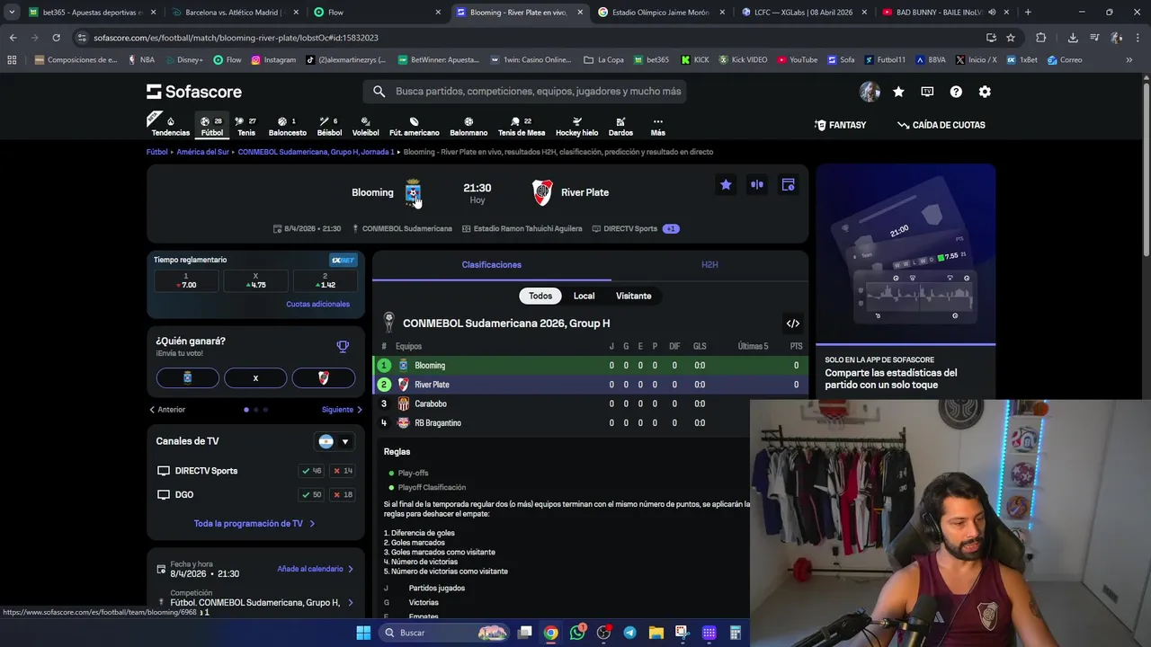The image size is (1151, 647).
Task: Switch to H2H tab
Action: pos(709,265)
